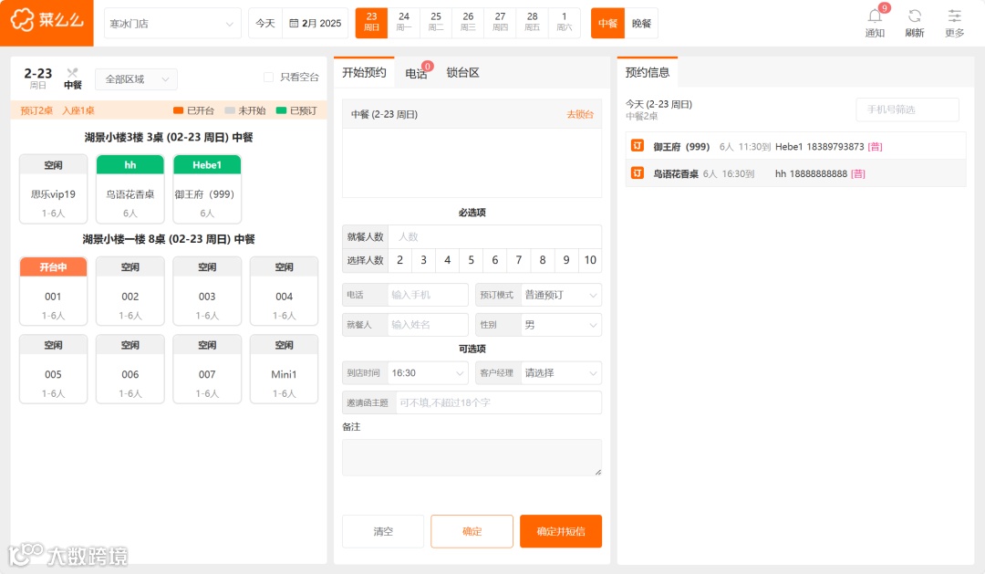Select table 思乐vip19

[x=54, y=189]
